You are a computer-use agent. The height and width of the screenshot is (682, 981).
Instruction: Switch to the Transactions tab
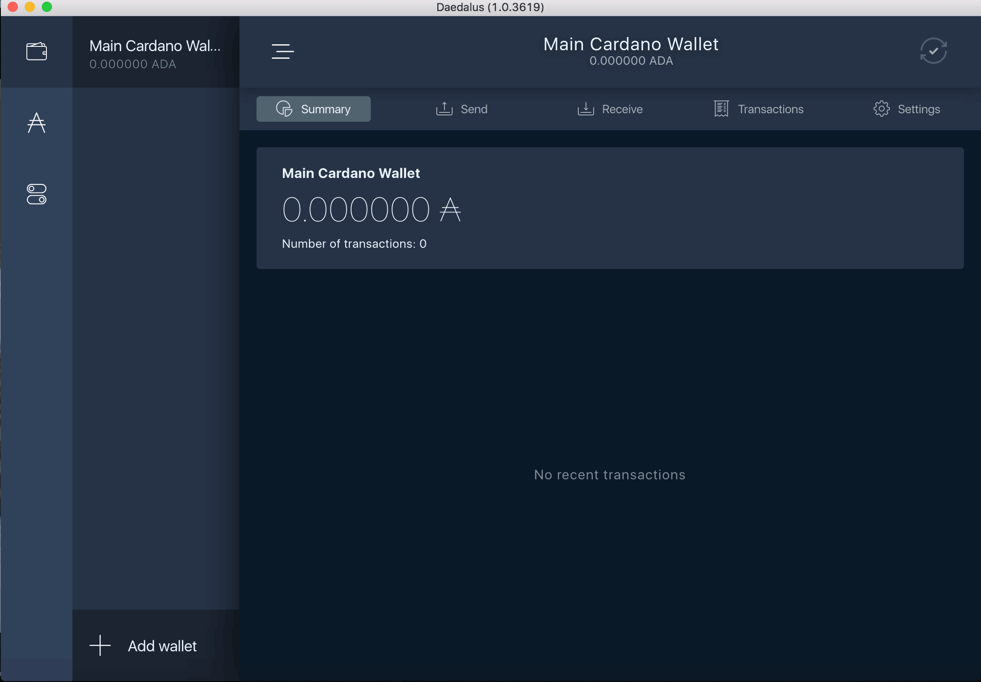tap(758, 109)
